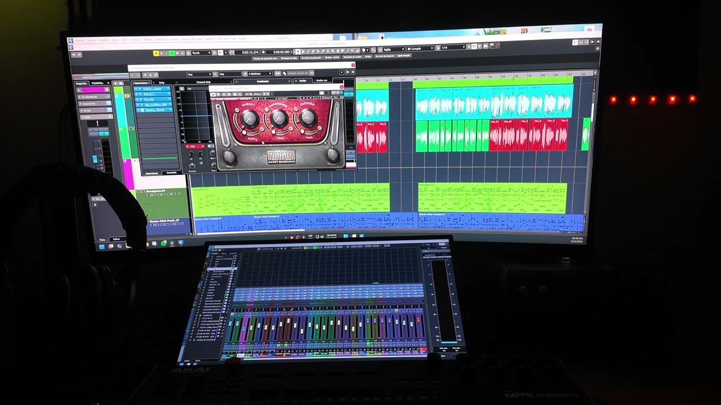Click the DeBOXY knob
Viewport: 721px width, 405px height.
pyautogui.click(x=250, y=118)
